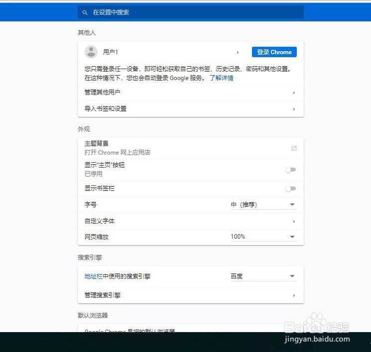The height and width of the screenshot is (352, 371).
Task: Open 管理搜索引擎 arrow
Action: pos(294,295)
